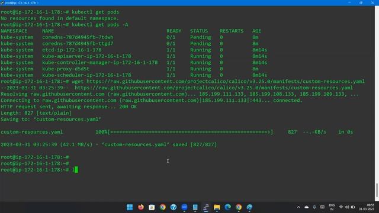Open the Microsoft Store taskbar icon
The width and height of the screenshot is (379, 213).
(x=152, y=207)
